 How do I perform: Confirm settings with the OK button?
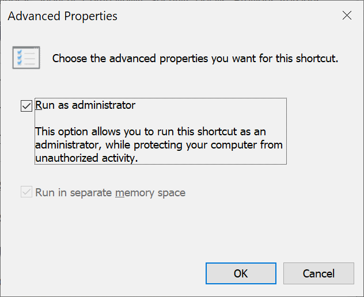tap(241, 273)
